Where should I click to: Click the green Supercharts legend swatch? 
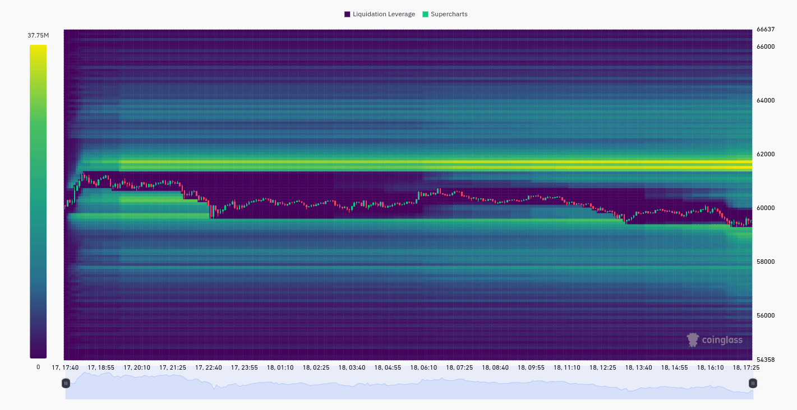(425, 14)
